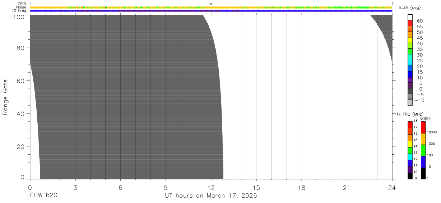Select the red top segment of TX FRQ colorbar
Screen dimensions: 441x203
[410, 125]
